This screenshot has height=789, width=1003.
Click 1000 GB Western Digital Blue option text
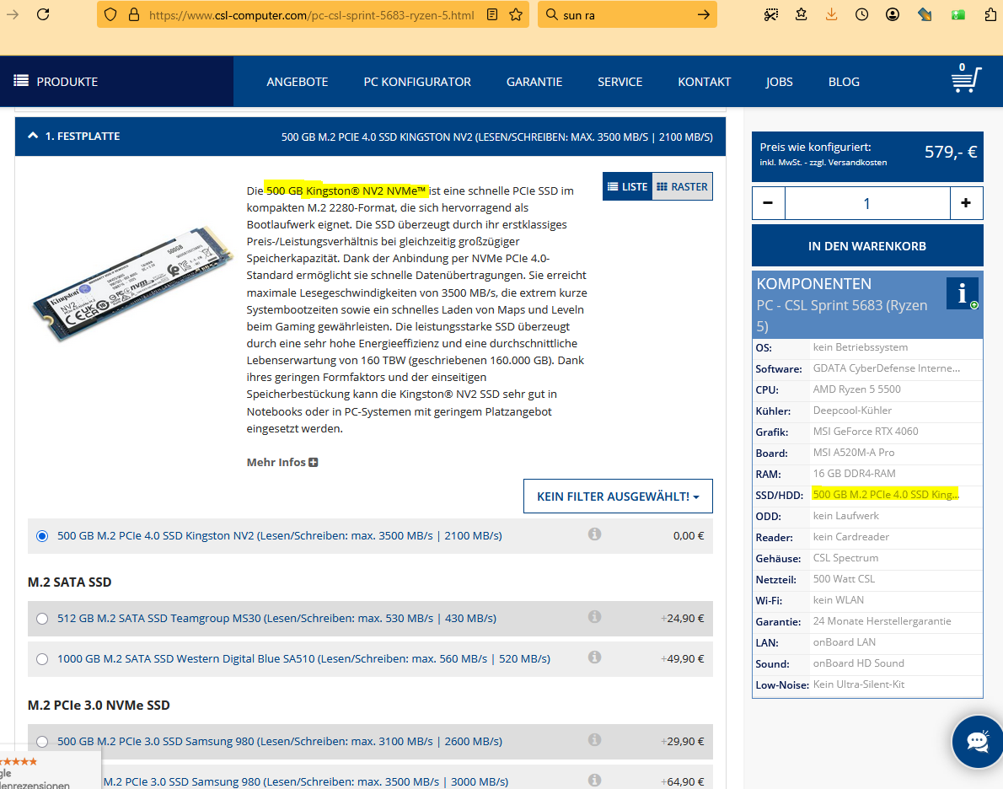[303, 658]
